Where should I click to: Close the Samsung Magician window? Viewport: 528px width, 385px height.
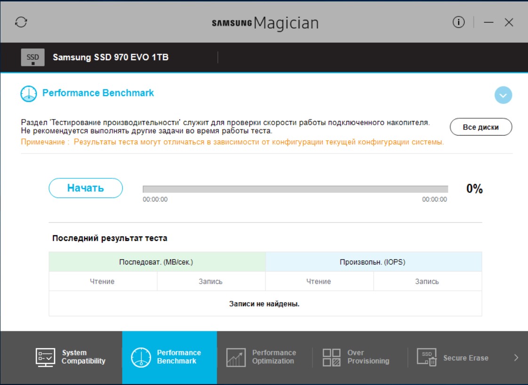pyautogui.click(x=509, y=22)
